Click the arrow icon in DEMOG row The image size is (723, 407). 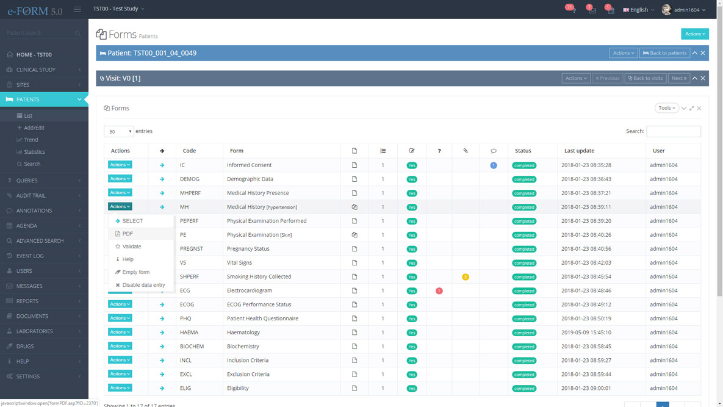(162, 179)
